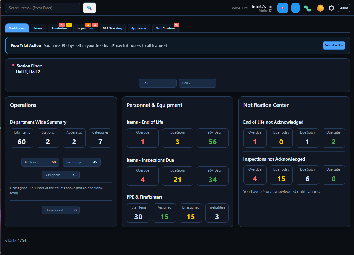
Task: Click the Logout button
Action: click(x=344, y=8)
